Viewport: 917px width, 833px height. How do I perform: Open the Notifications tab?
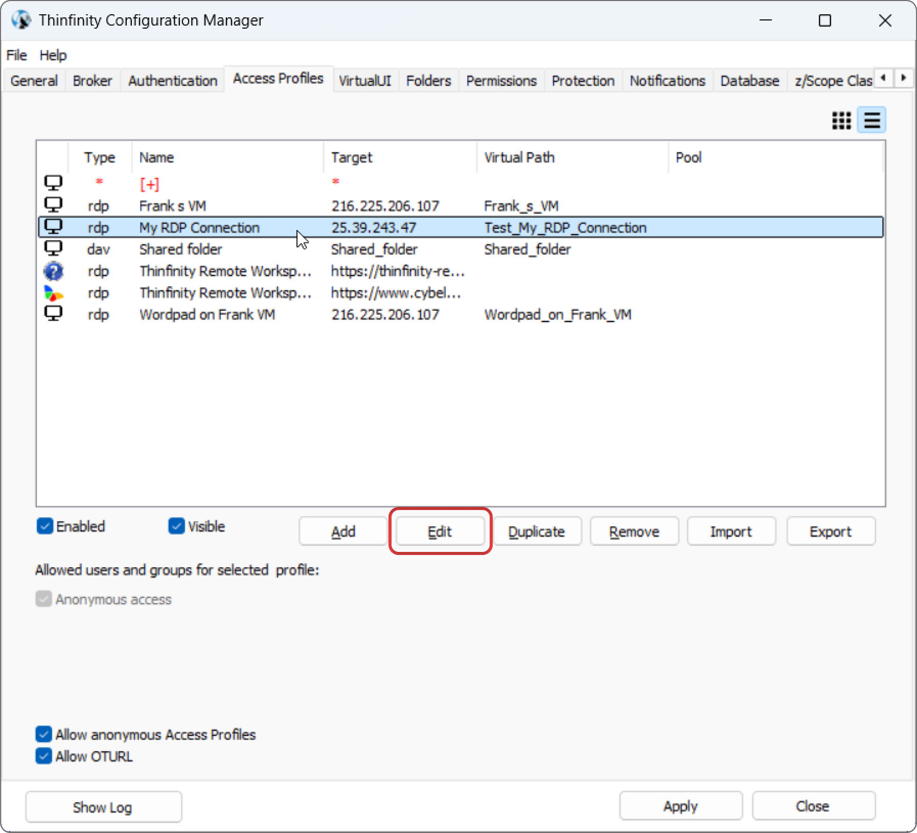tap(667, 81)
